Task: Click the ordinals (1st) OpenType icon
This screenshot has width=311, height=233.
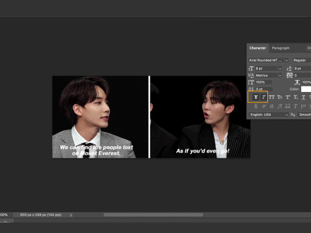Action: [304, 106]
